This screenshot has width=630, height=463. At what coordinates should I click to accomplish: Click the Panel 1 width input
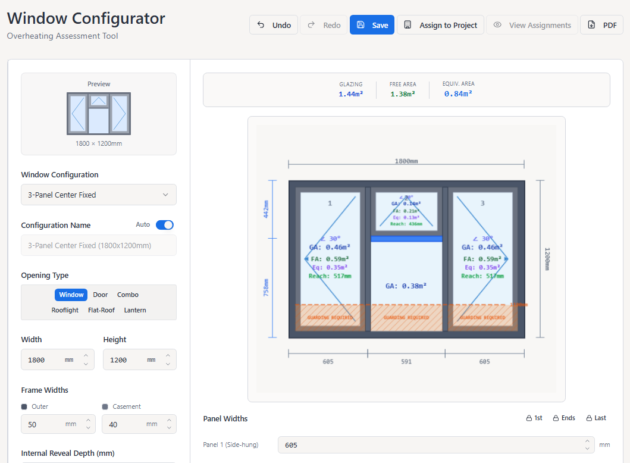click(436, 445)
